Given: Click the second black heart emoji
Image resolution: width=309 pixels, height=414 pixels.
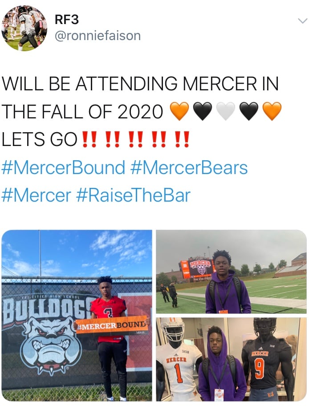Looking at the screenshot, I should (249, 111).
